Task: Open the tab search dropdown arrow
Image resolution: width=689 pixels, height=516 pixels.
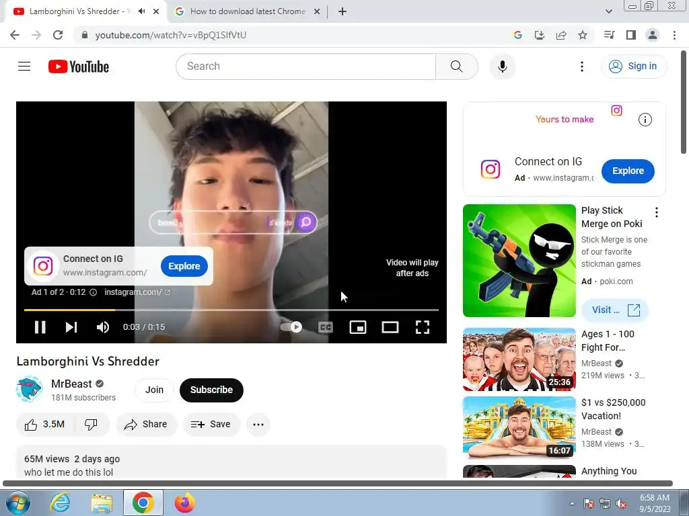Action: pos(608,11)
